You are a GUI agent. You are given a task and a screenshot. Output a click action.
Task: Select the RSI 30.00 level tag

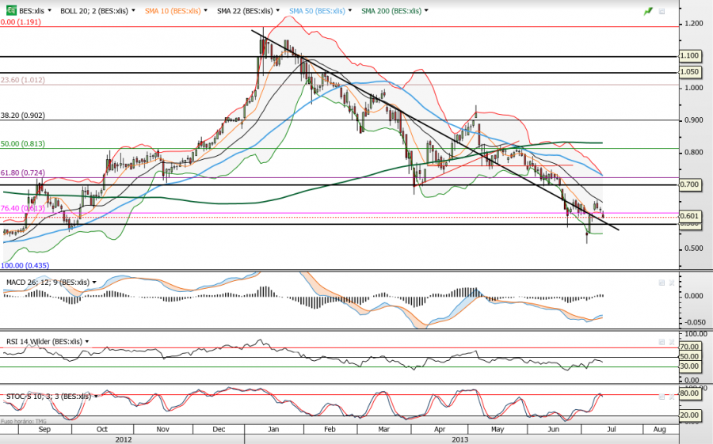(689, 366)
